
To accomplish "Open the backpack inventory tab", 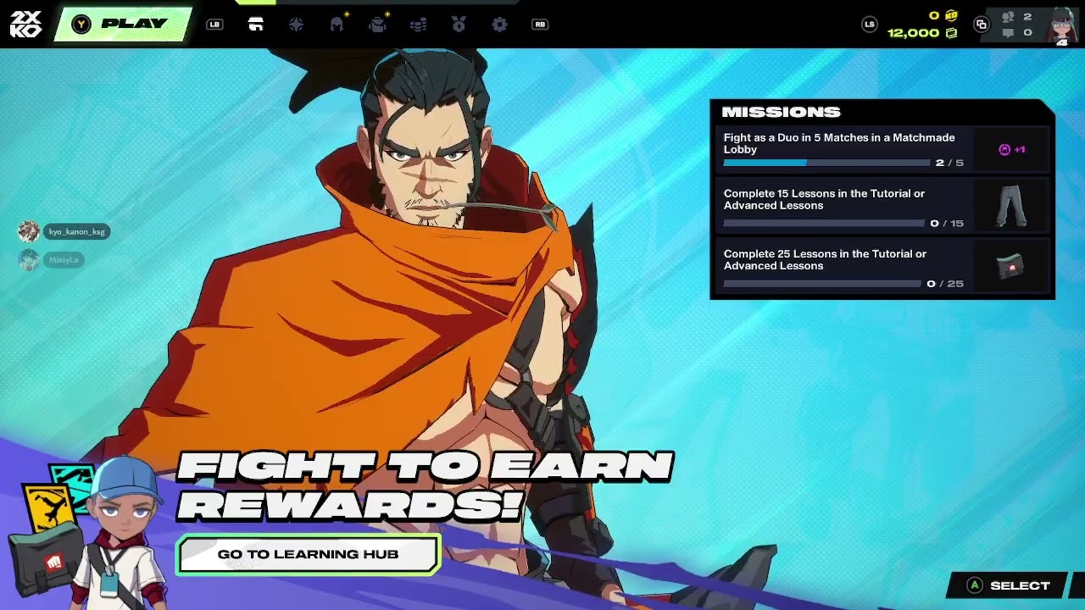I will (x=378, y=25).
